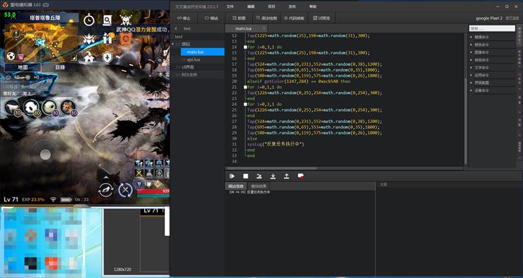This screenshot has width=523, height=278.
Task: Click the search field in the command panel
Action: coord(492,29)
